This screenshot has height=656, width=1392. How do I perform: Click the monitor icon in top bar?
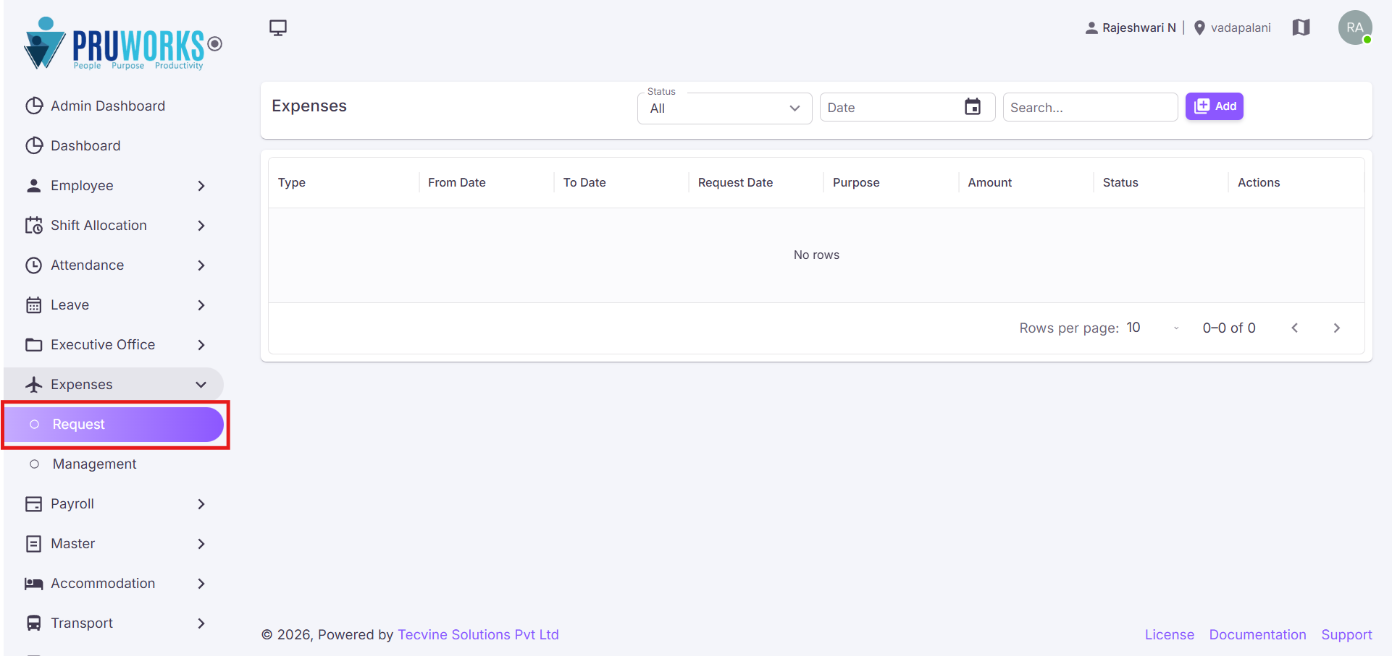(278, 27)
